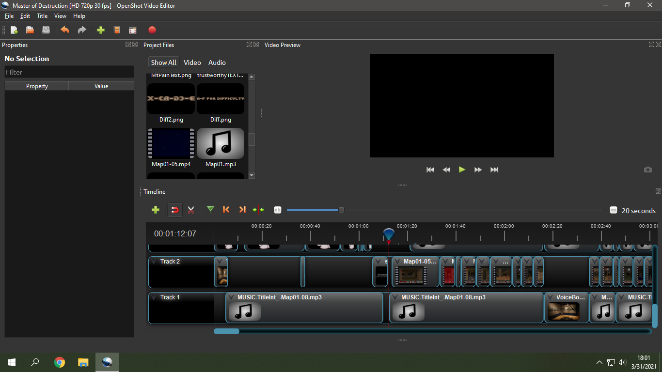Launch Chrome from the taskbar
This screenshot has width=662, height=372.
tap(60, 362)
